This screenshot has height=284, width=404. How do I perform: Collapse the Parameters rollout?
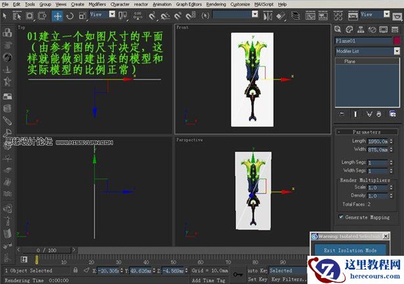367,132
